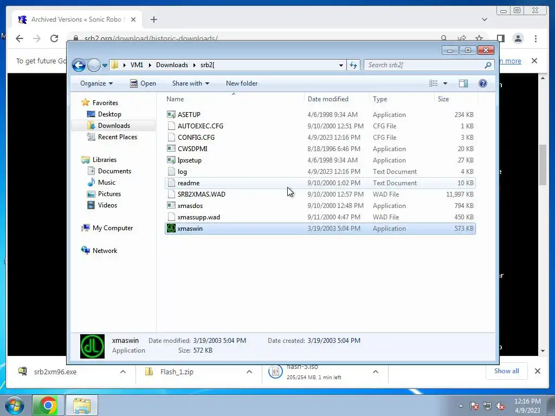Click New folder button
The width and height of the screenshot is (555, 416).
[x=242, y=83]
